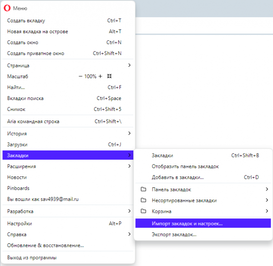The image size is (273, 266).
Task: Click the highlighted Закладки submenu arrow
Action: coord(129,155)
